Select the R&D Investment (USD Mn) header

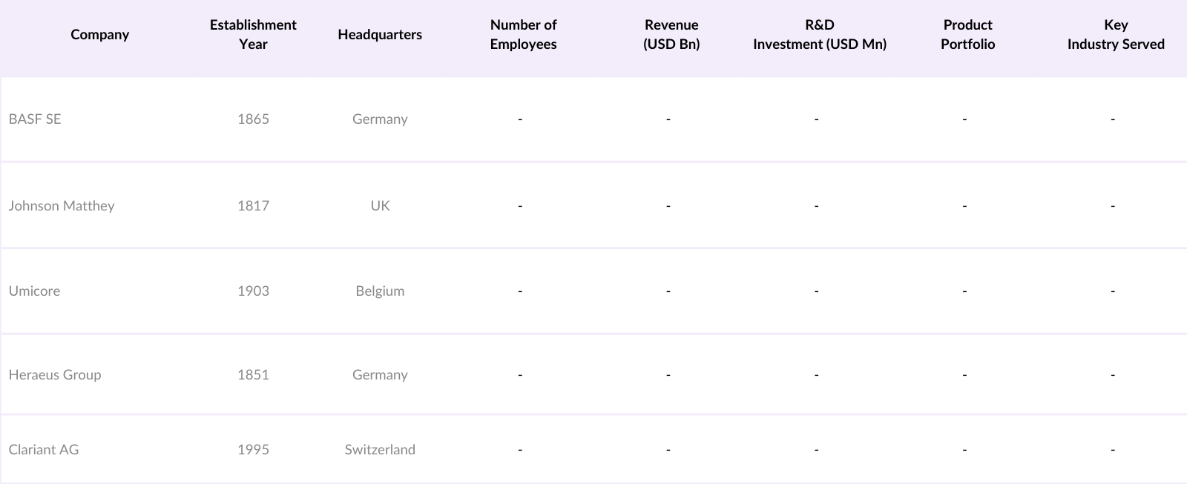[820, 35]
